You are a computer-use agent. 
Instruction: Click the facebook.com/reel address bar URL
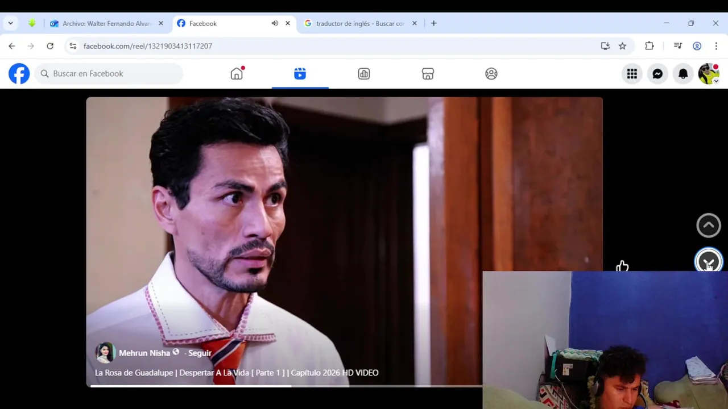(x=148, y=46)
